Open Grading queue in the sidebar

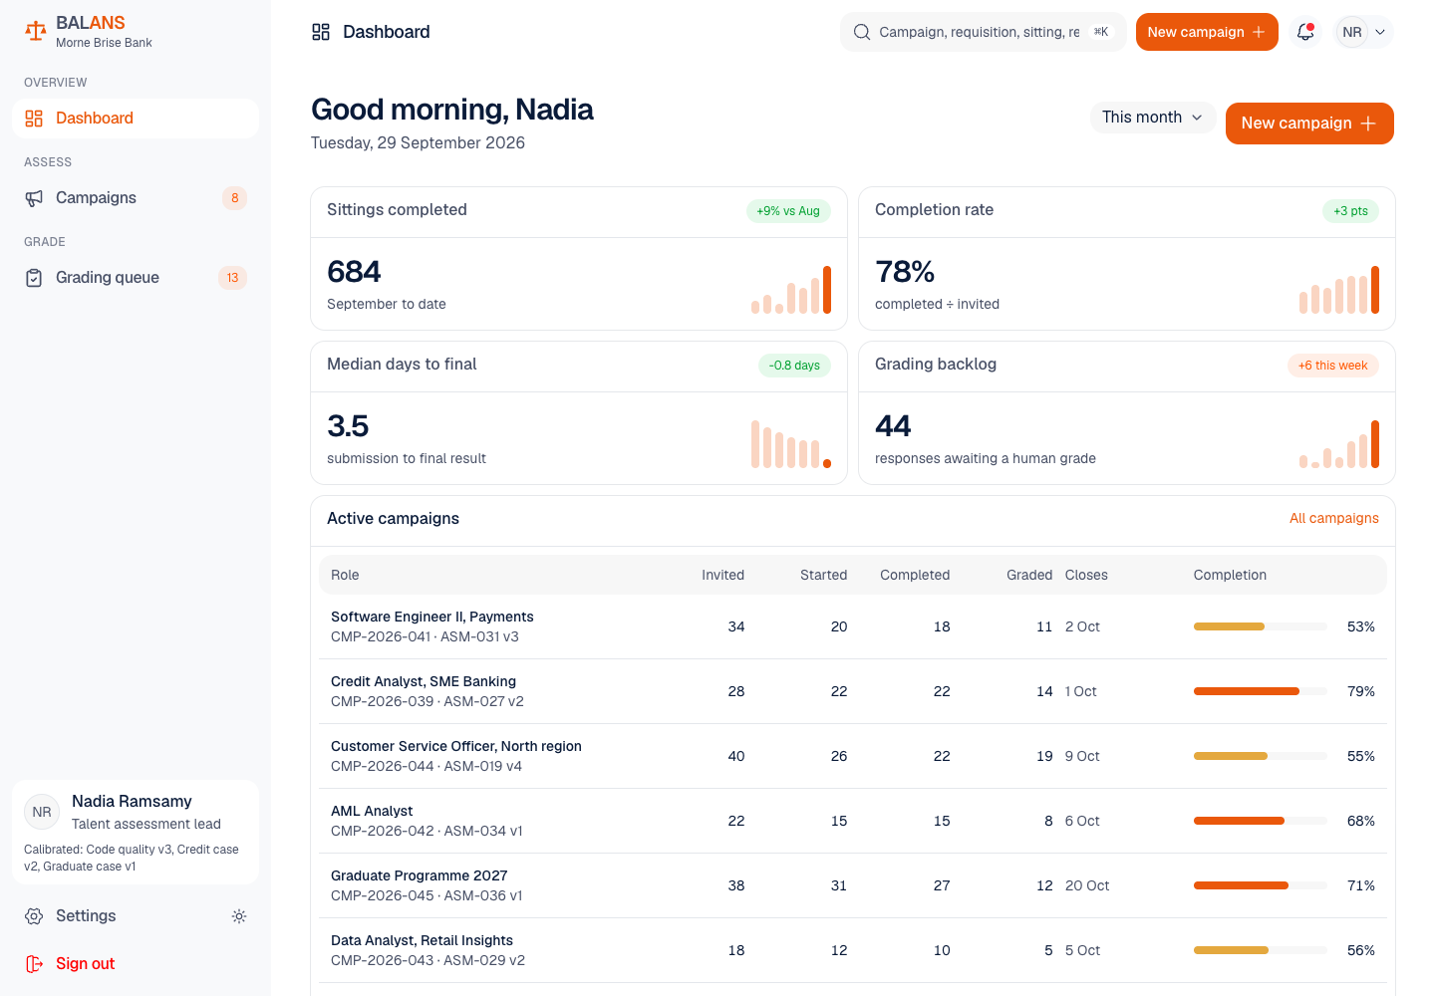tap(136, 278)
